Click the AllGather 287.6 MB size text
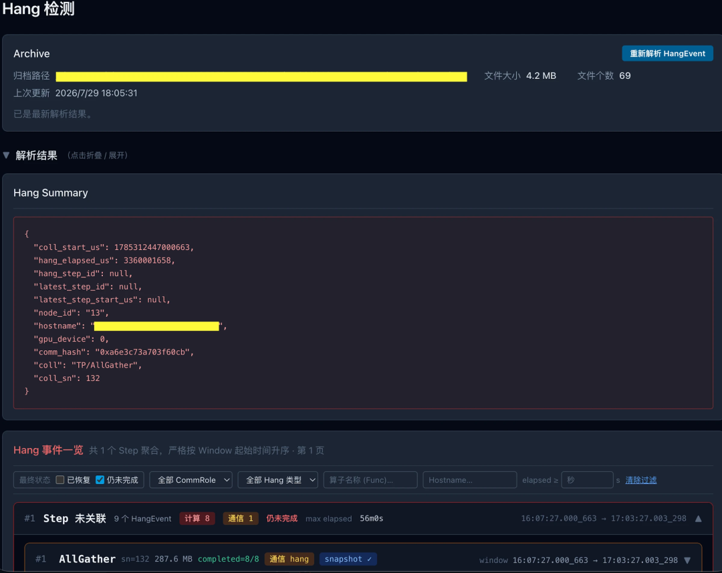 pos(173,559)
